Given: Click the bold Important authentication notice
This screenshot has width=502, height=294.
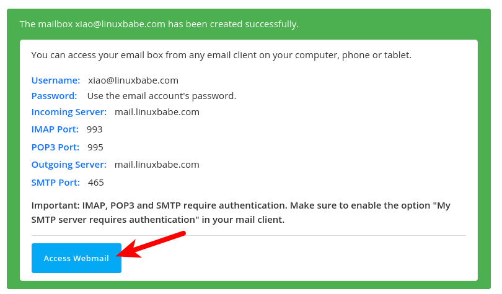Looking at the screenshot, I should click(240, 212).
